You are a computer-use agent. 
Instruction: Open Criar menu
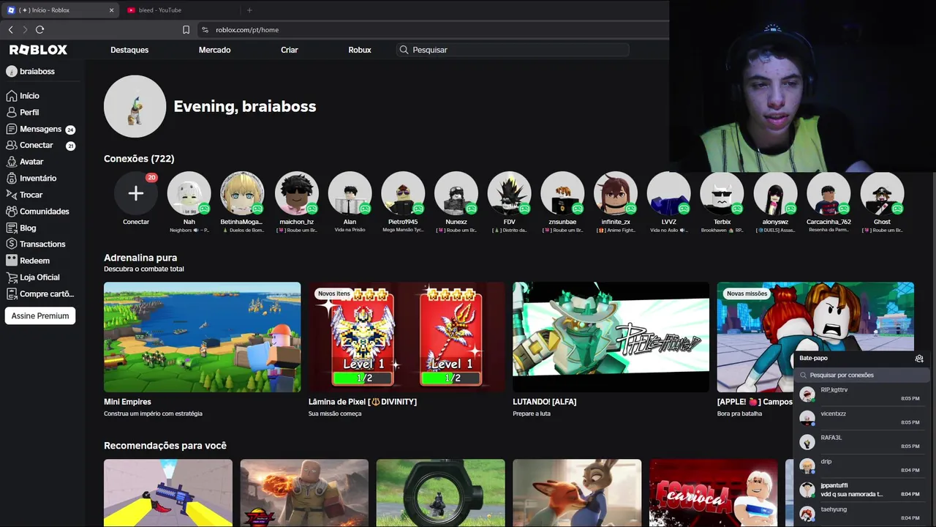pyautogui.click(x=290, y=50)
